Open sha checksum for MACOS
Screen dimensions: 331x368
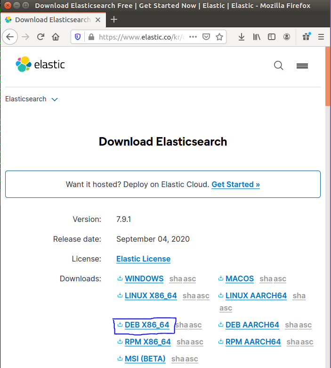[266, 279]
